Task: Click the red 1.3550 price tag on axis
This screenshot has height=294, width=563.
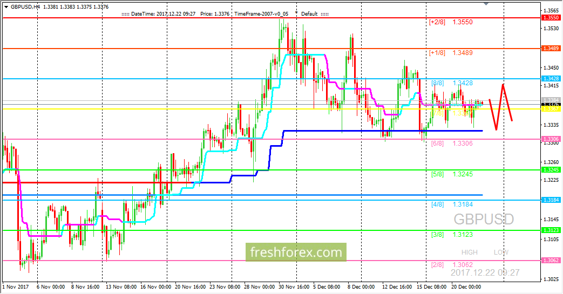Action: [x=551, y=18]
